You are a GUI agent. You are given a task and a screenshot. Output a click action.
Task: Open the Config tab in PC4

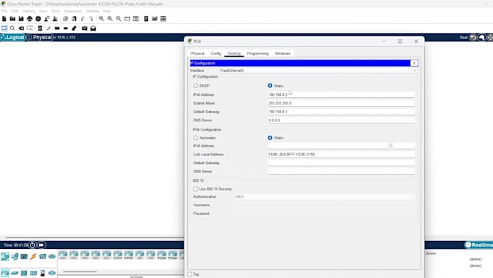click(216, 54)
